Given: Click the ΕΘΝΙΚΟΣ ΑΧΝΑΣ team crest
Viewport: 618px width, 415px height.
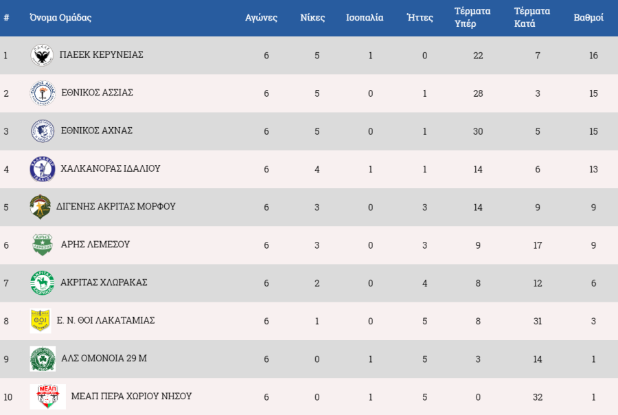Looking at the screenshot, I should 43,131.
